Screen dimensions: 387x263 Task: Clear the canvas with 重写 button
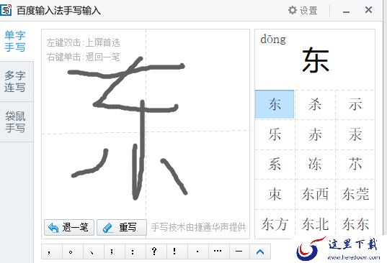point(121,227)
